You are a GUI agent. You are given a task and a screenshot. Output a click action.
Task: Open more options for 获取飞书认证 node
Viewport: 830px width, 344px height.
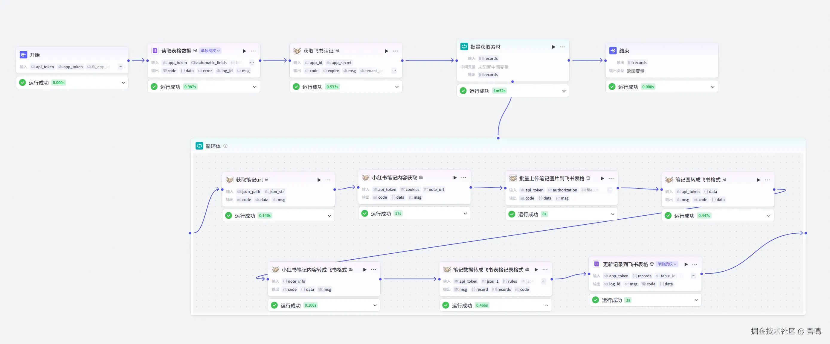click(x=395, y=51)
